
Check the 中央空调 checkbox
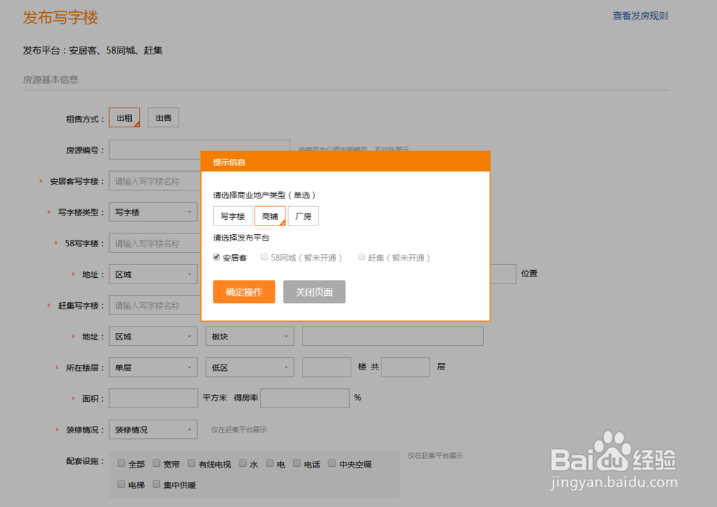pyautogui.click(x=332, y=463)
